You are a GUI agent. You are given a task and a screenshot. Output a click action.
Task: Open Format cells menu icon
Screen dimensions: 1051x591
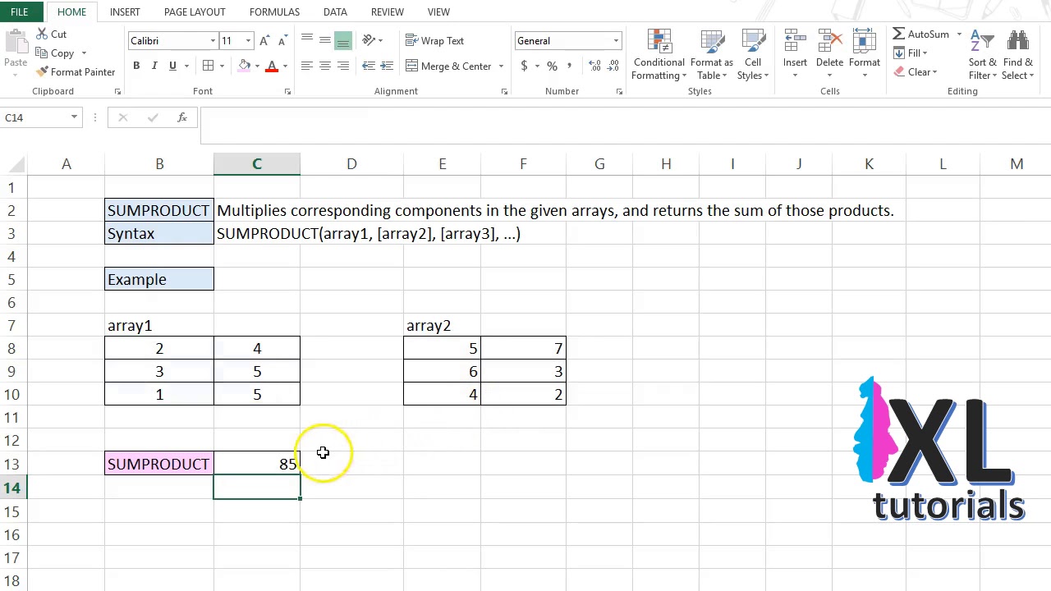tap(864, 41)
